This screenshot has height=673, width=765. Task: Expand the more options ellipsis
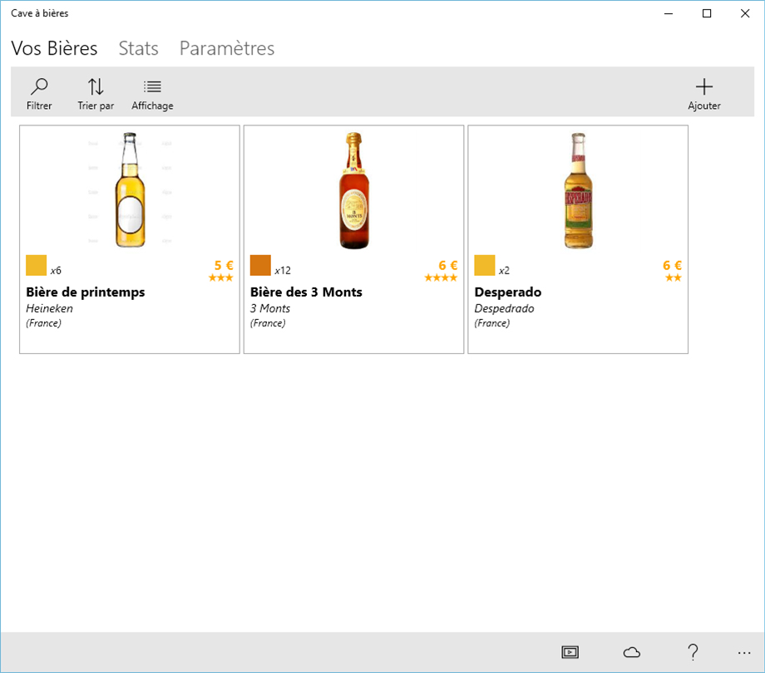point(743,652)
